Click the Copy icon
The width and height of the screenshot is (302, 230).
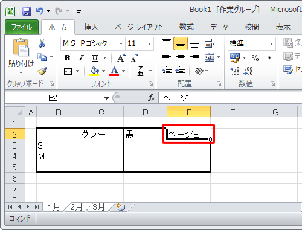coord(42,57)
